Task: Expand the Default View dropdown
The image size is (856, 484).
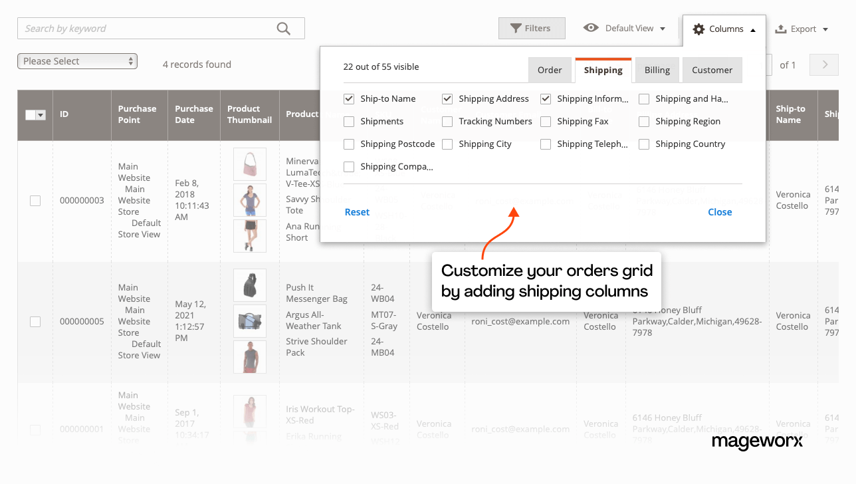Action: (x=662, y=29)
